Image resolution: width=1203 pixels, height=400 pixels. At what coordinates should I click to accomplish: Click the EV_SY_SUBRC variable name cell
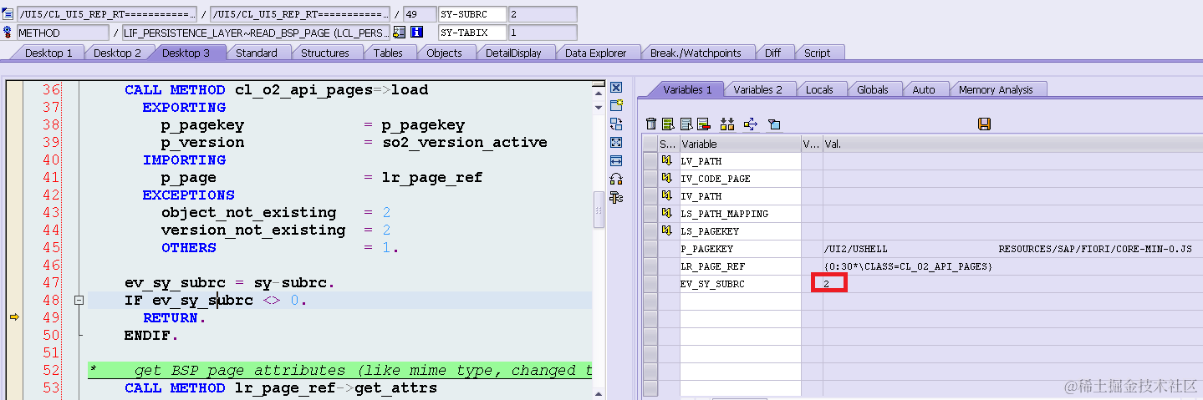740,284
